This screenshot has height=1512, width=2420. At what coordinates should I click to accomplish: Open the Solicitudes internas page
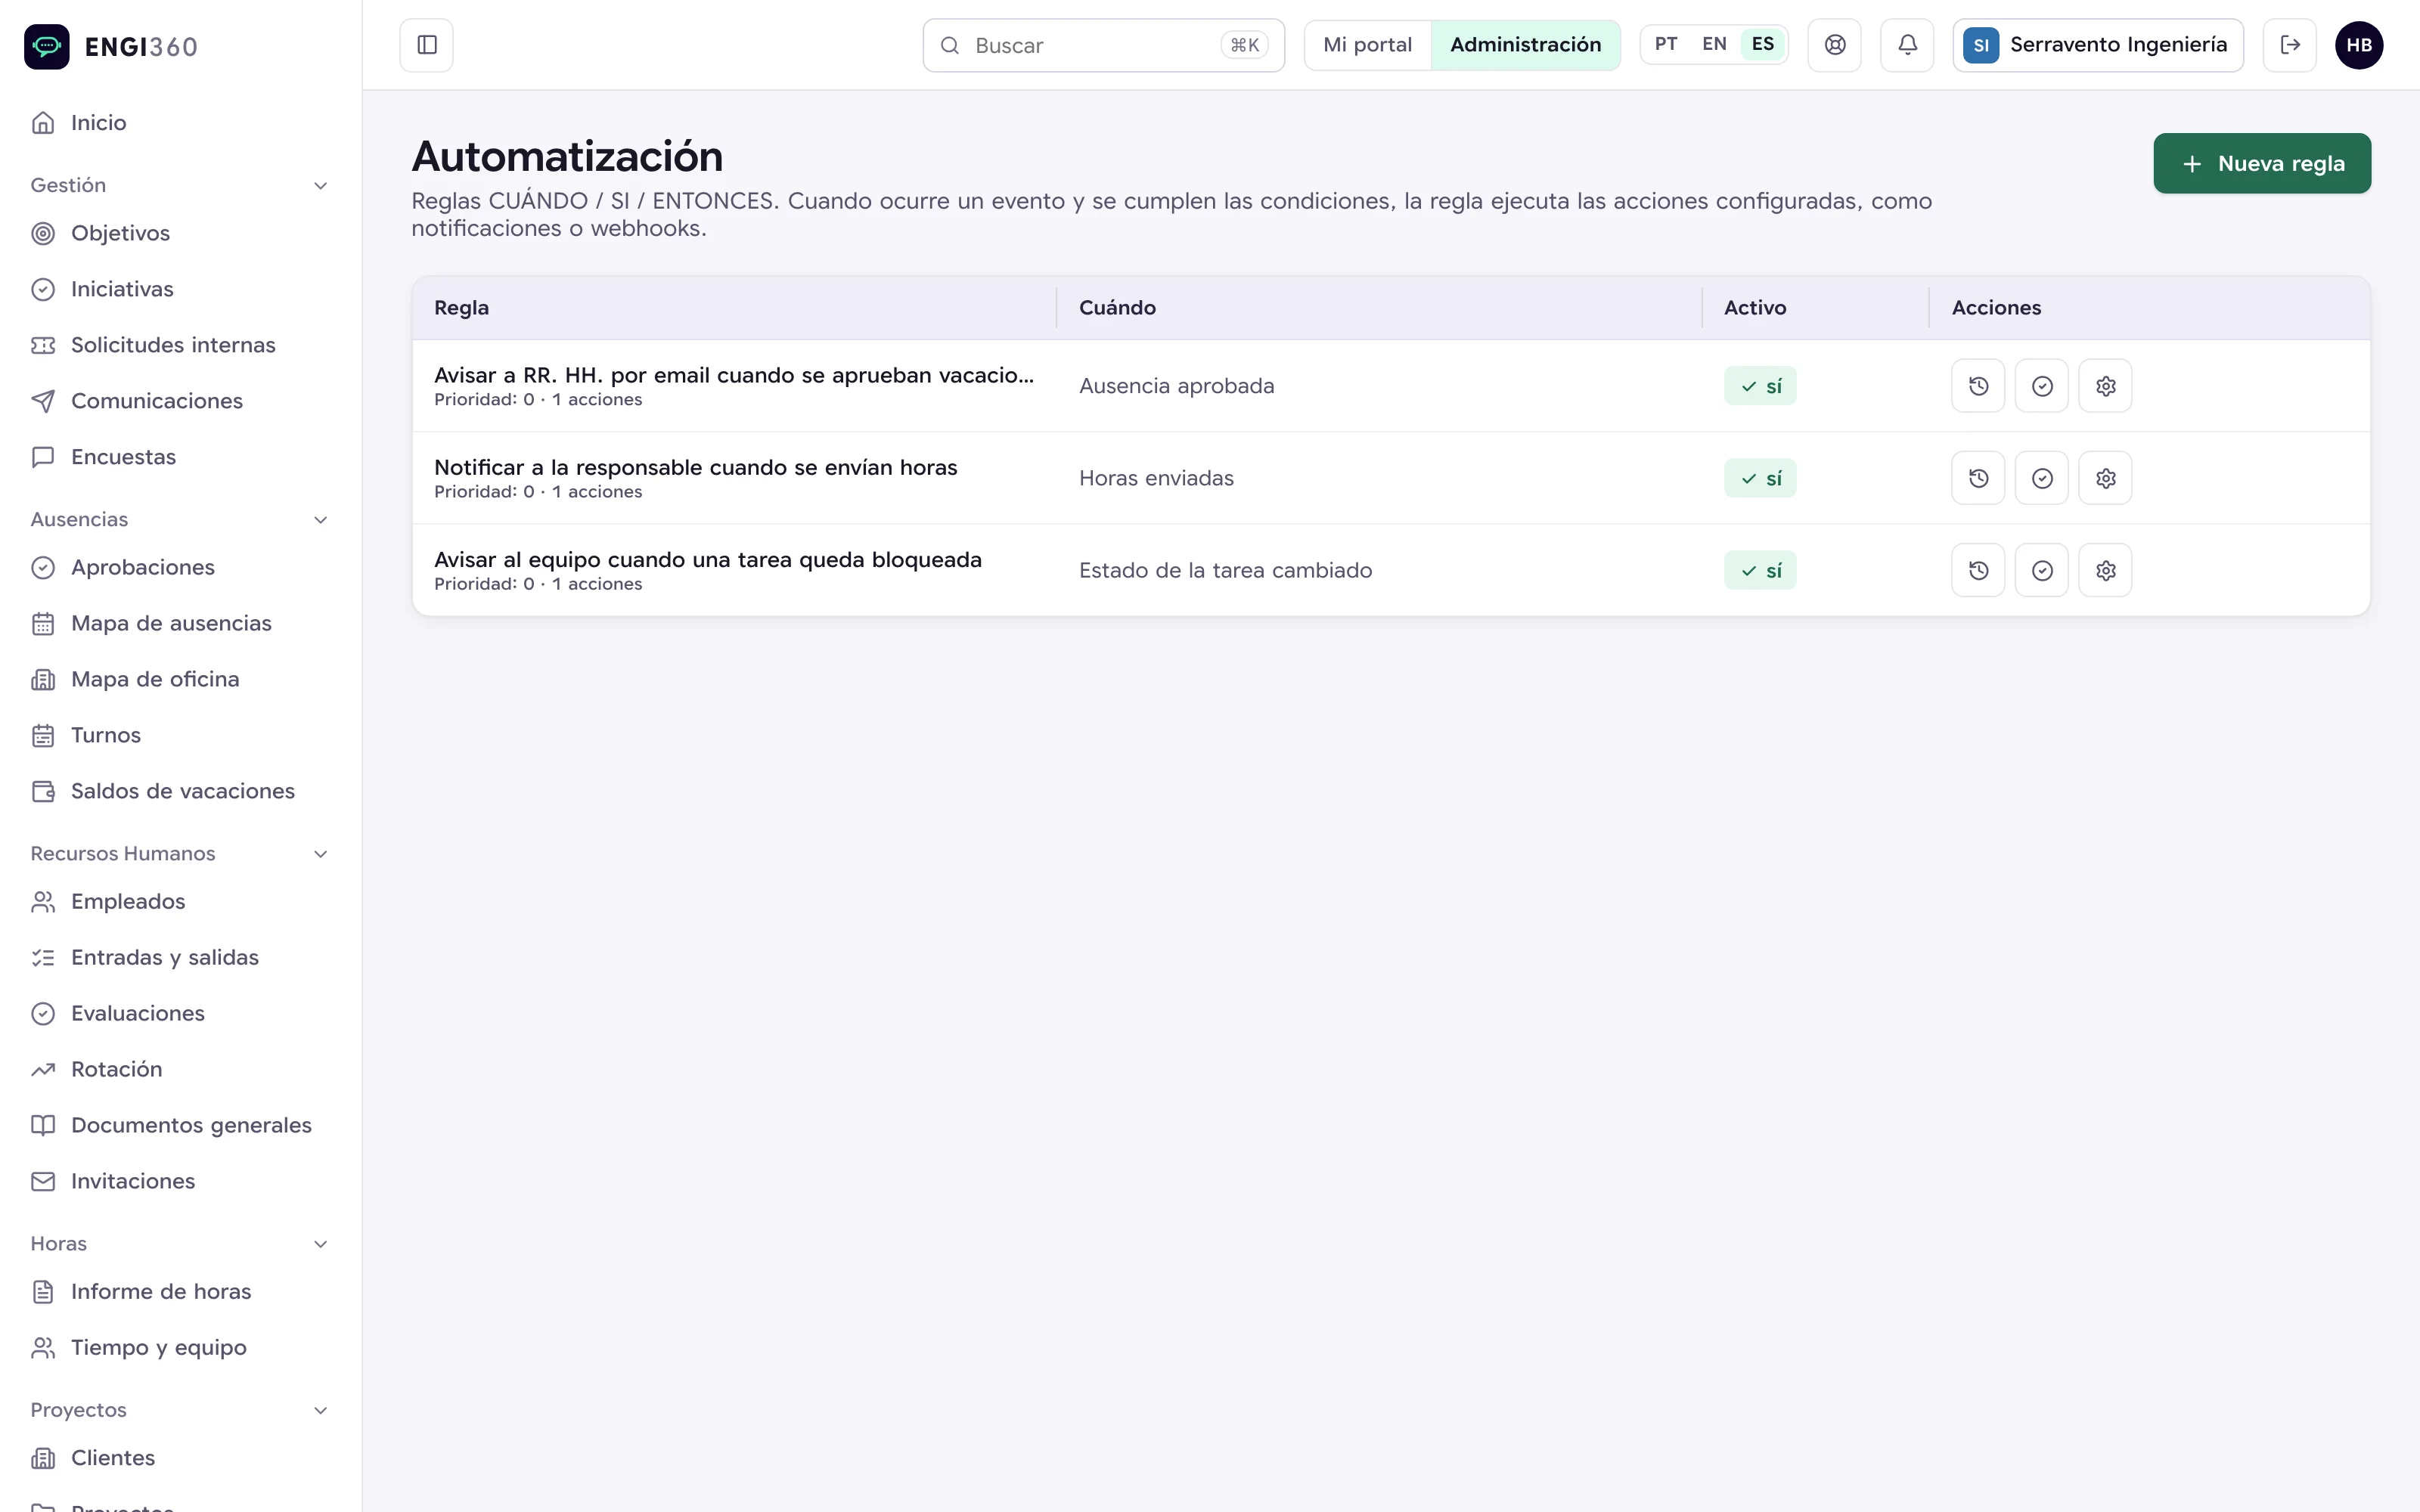(180, 345)
